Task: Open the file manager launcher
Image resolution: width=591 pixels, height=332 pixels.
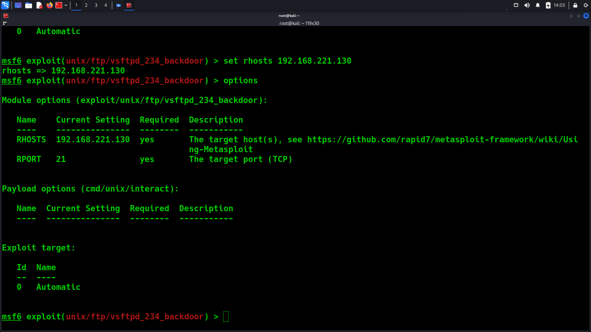Action: click(x=29, y=5)
